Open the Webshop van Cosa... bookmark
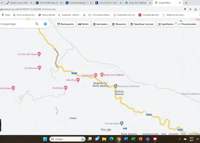 174,15
